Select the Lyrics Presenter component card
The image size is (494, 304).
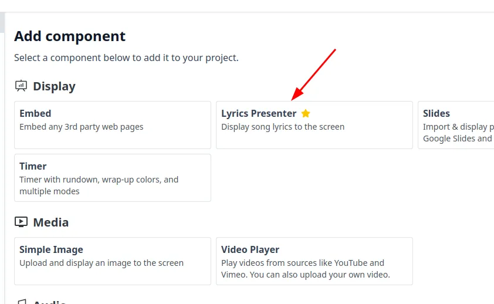pyautogui.click(x=314, y=125)
